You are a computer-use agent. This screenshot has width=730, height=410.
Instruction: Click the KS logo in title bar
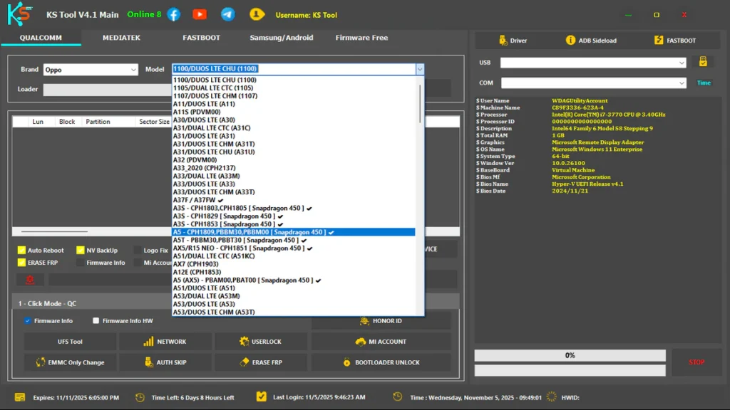click(x=20, y=14)
